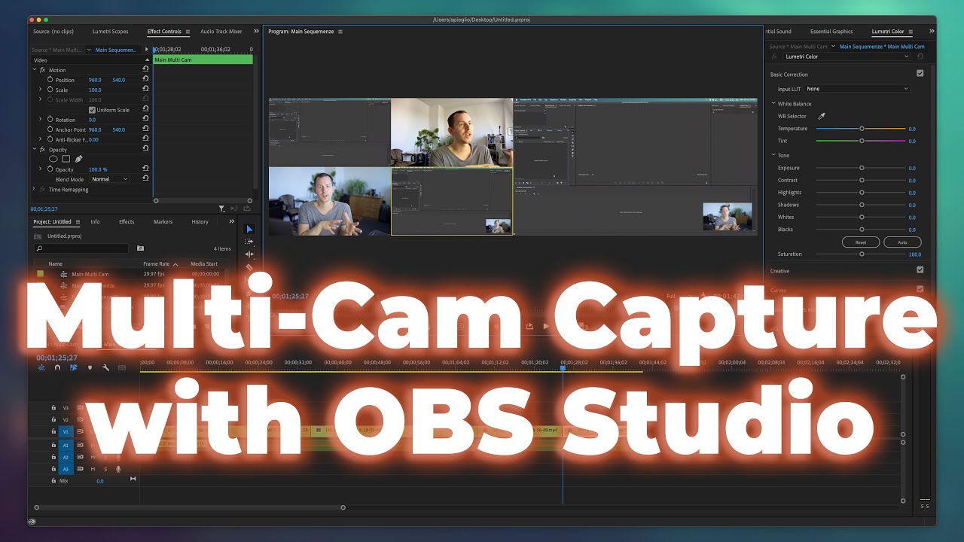
Task: Click the Name column header
Action: click(x=56, y=264)
